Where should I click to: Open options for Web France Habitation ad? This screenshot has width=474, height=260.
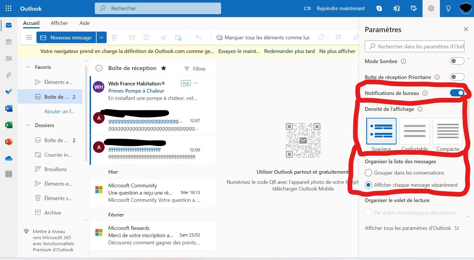[x=196, y=83]
